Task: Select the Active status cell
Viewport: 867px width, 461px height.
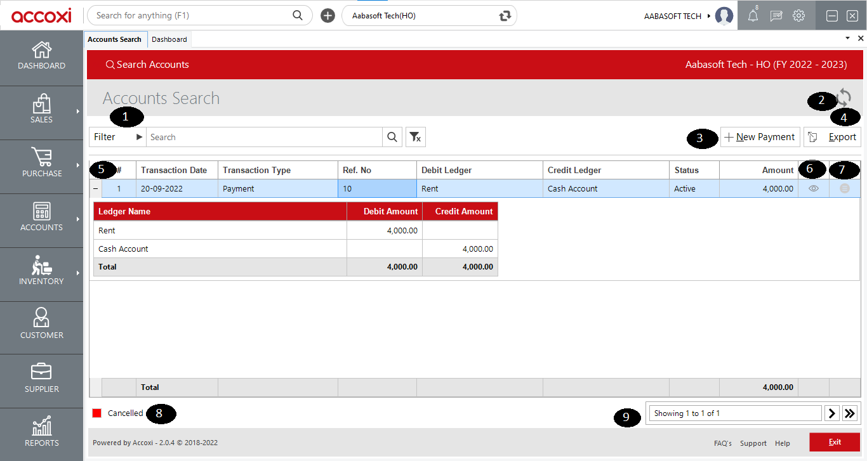Action: pos(694,188)
